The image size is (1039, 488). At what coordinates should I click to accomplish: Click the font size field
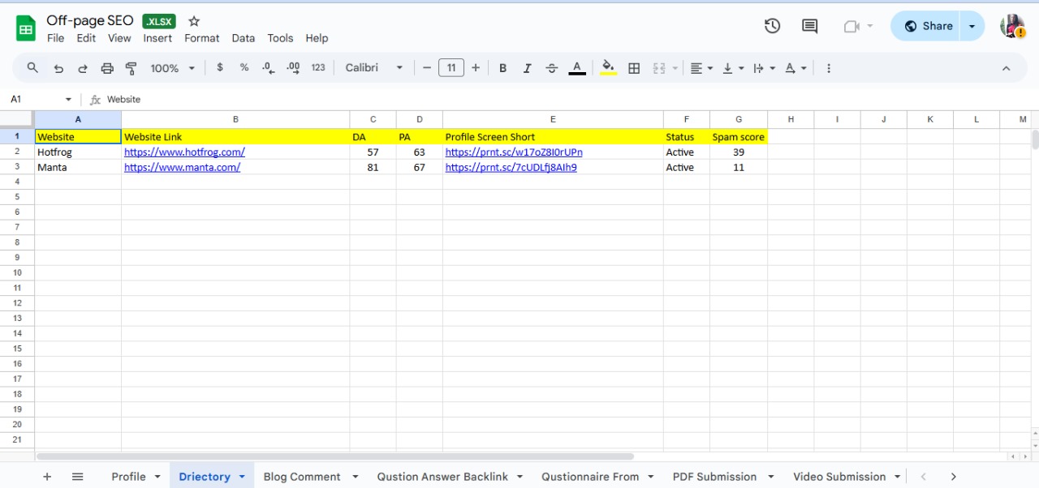tap(451, 68)
